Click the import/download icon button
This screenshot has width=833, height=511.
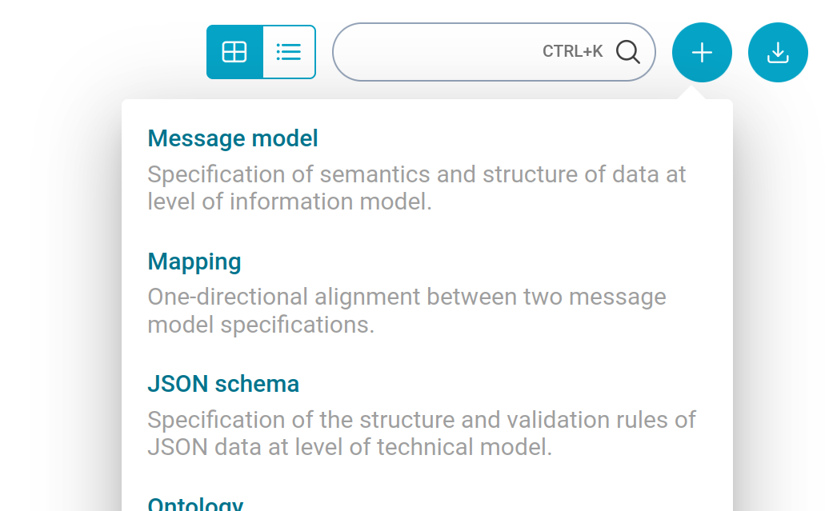777,51
